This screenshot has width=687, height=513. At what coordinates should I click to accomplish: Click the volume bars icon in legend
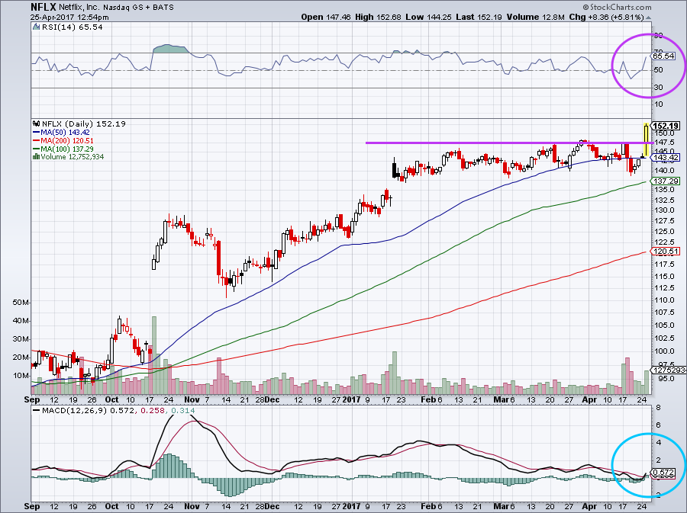click(x=37, y=156)
